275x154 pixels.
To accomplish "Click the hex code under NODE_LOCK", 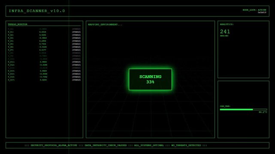I will (262, 12).
